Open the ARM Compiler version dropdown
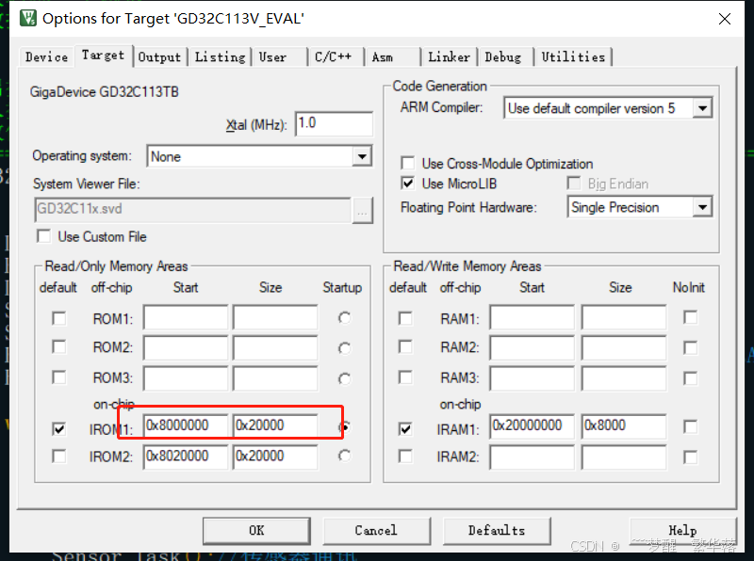This screenshot has width=754, height=561. coord(608,108)
